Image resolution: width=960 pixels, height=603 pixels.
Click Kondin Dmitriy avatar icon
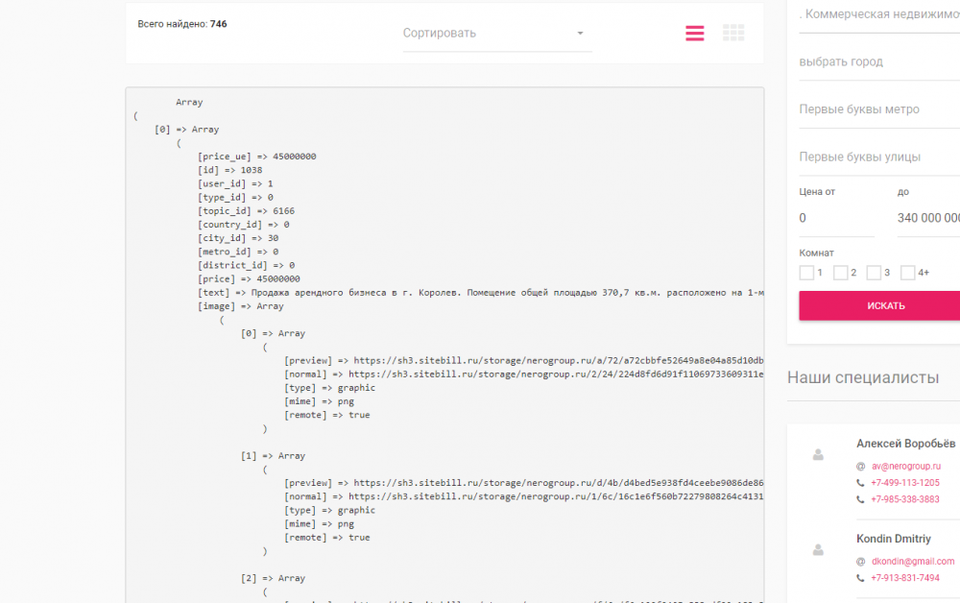tap(818, 550)
